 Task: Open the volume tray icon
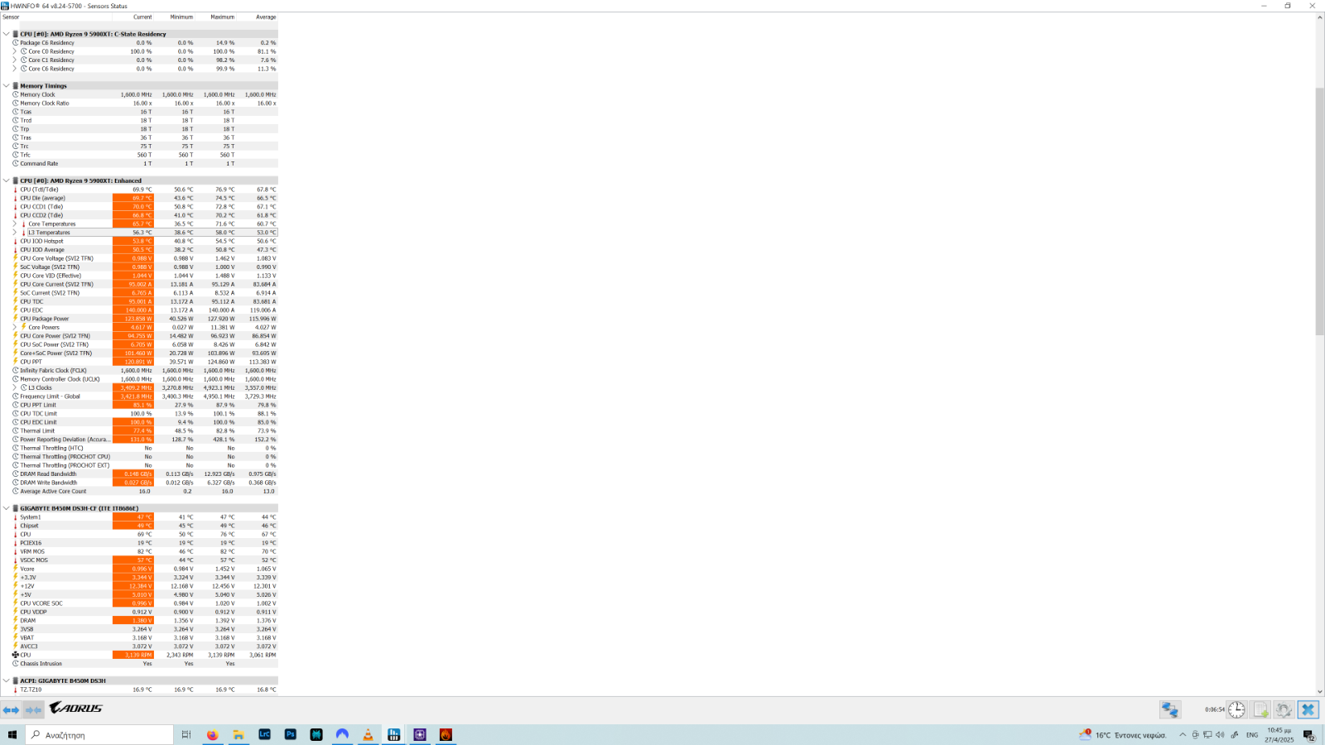[1220, 734]
